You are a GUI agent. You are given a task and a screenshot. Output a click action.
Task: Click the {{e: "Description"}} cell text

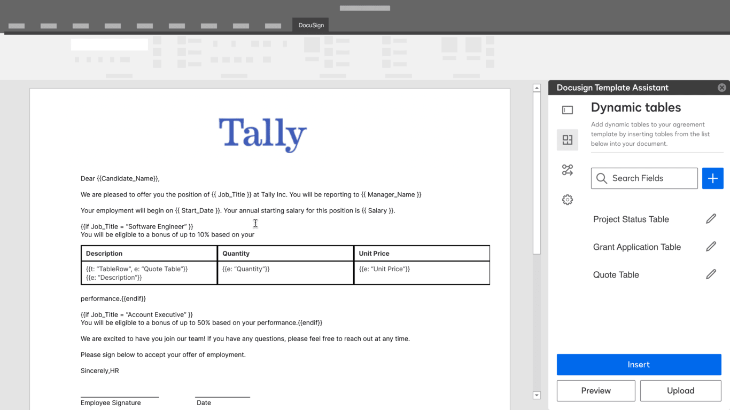114,278
